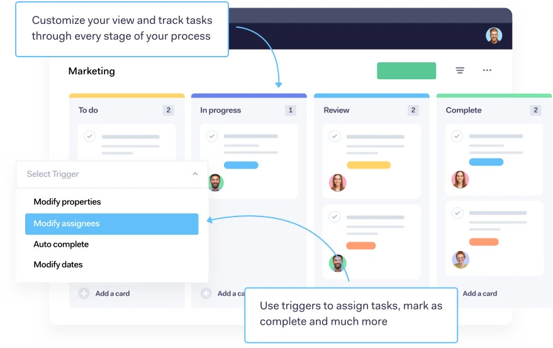This screenshot has width=553, height=348.
Task: Open the user profile avatar in header
Action: 494,36
